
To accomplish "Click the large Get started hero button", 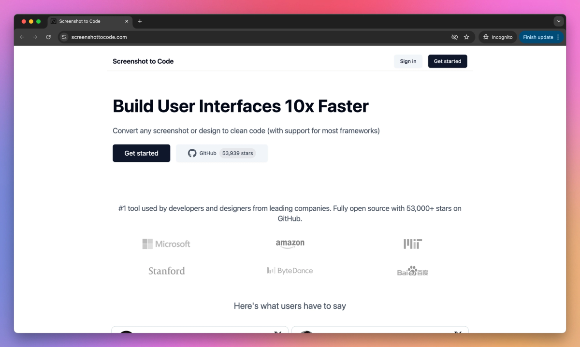I will 141,153.
